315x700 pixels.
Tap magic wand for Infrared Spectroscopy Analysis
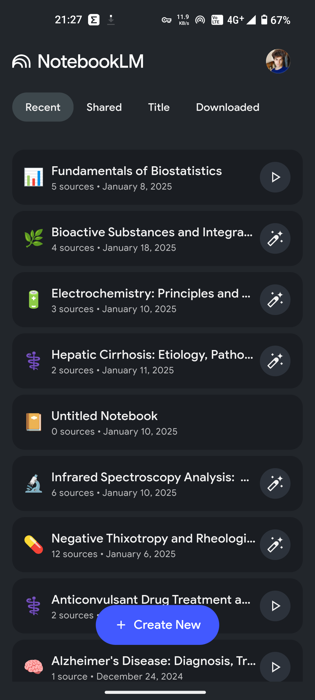pos(275,483)
